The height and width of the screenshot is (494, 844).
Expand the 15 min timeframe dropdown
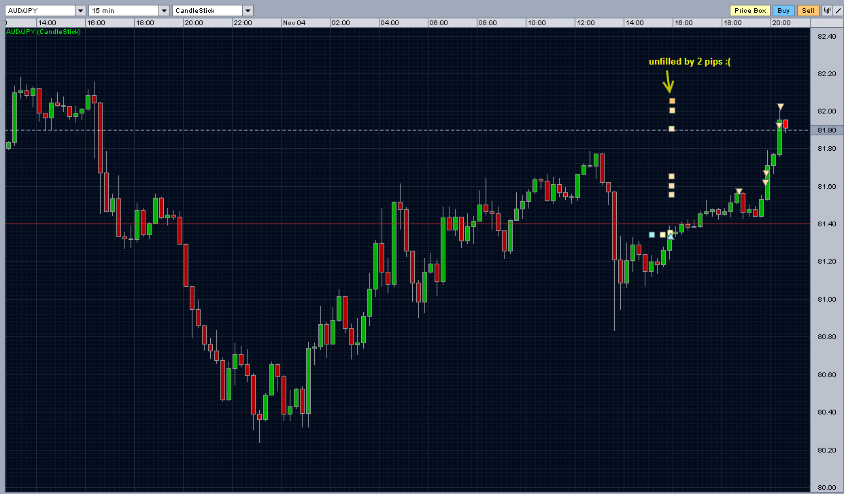pos(164,10)
